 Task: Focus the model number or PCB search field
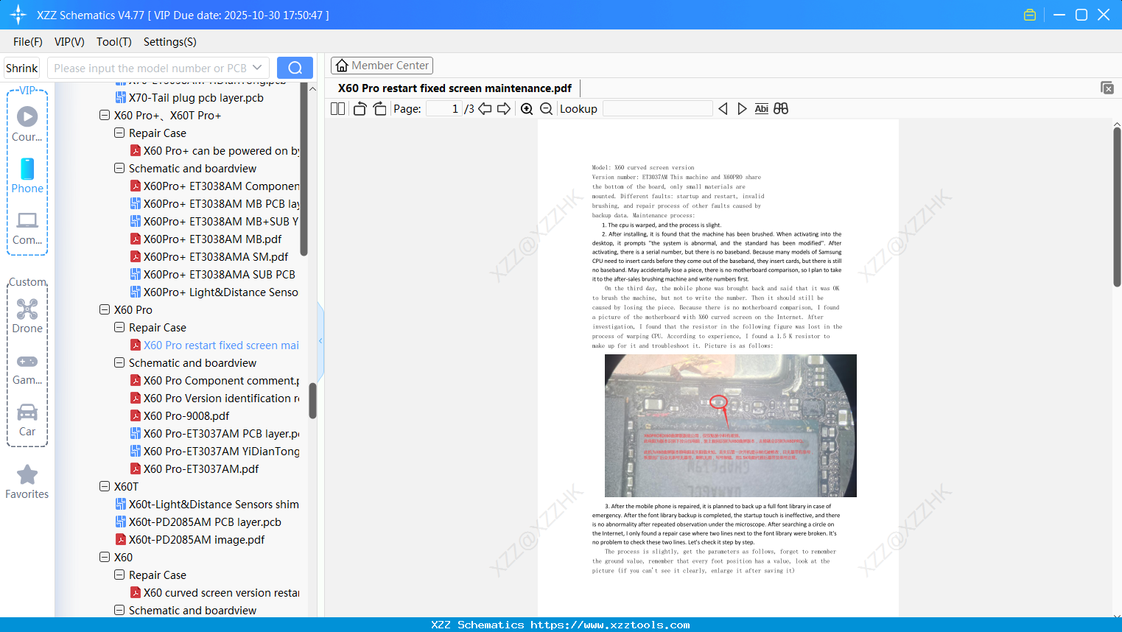pos(150,68)
